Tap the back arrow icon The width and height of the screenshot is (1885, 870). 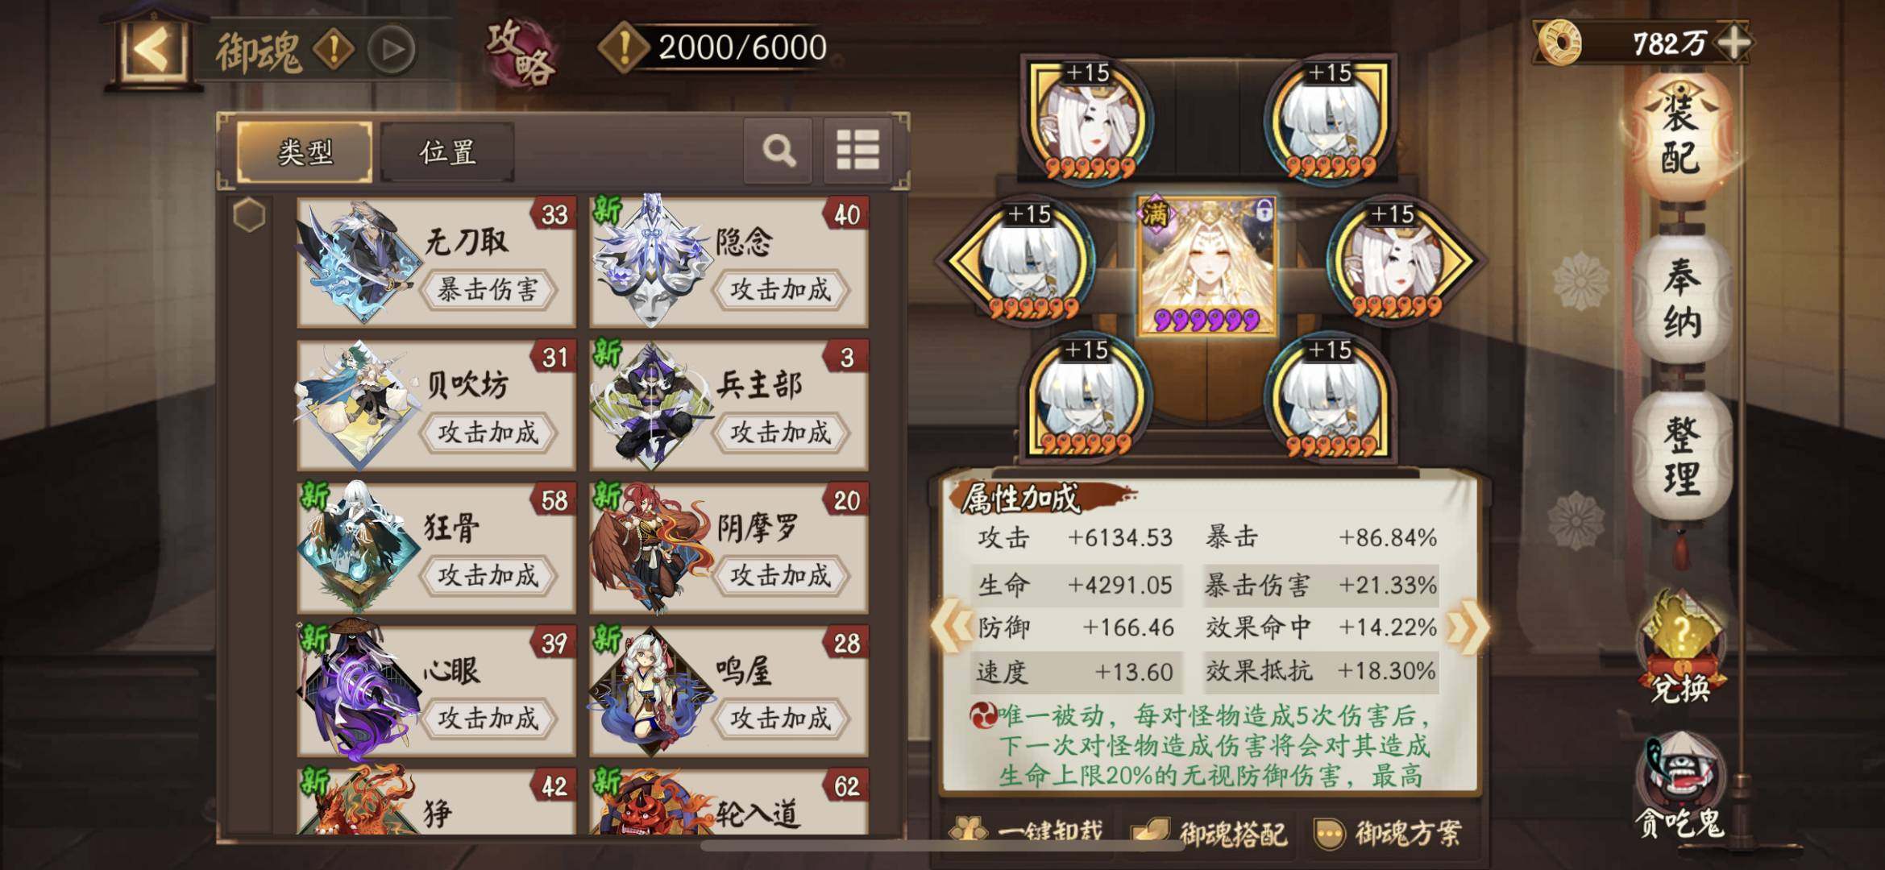click(152, 52)
